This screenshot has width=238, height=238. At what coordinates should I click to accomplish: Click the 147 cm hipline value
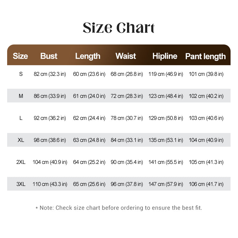pyautogui.click(x=166, y=184)
